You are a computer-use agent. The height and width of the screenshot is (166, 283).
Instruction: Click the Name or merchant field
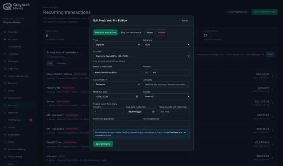pyautogui.click(x=116, y=72)
